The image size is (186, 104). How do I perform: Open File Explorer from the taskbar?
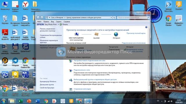(12, 101)
